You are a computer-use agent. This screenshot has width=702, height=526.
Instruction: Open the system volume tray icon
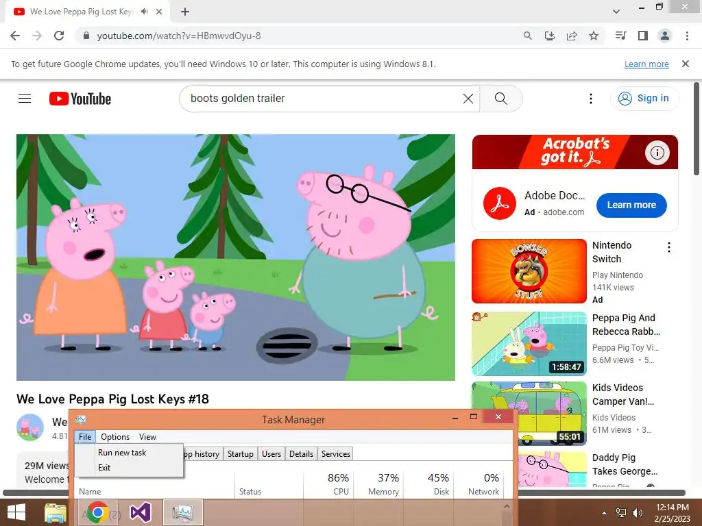coord(637,513)
